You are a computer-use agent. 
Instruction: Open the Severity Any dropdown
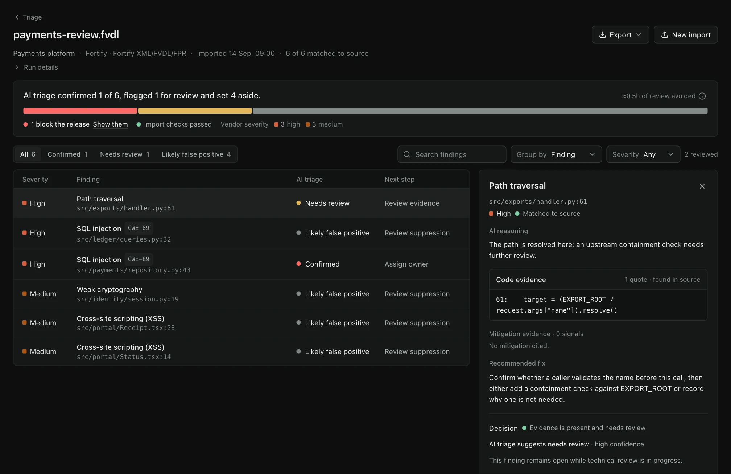click(x=643, y=154)
